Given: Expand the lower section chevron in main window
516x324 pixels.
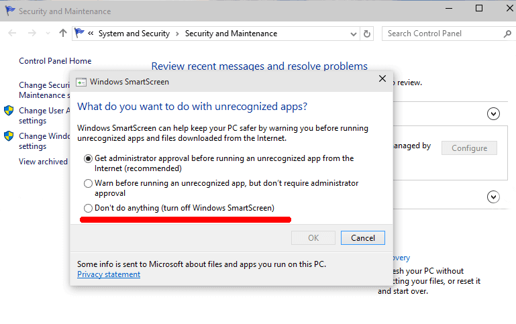Looking at the screenshot, I should point(493,197).
